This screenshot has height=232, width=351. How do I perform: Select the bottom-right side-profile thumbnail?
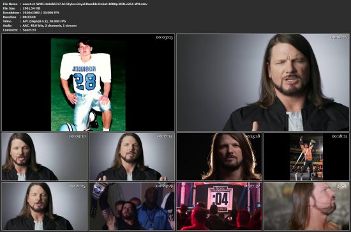pyautogui.click(x=306, y=206)
